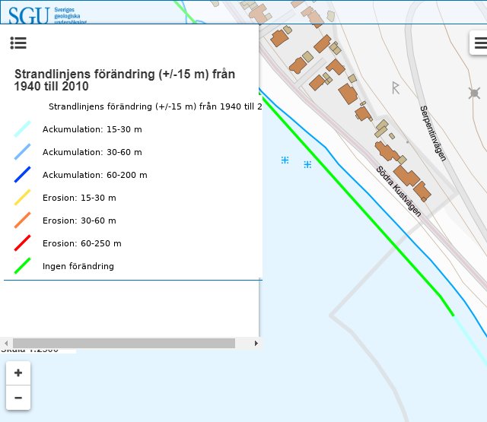
Task: Click the legend list icon
Action: (x=18, y=43)
